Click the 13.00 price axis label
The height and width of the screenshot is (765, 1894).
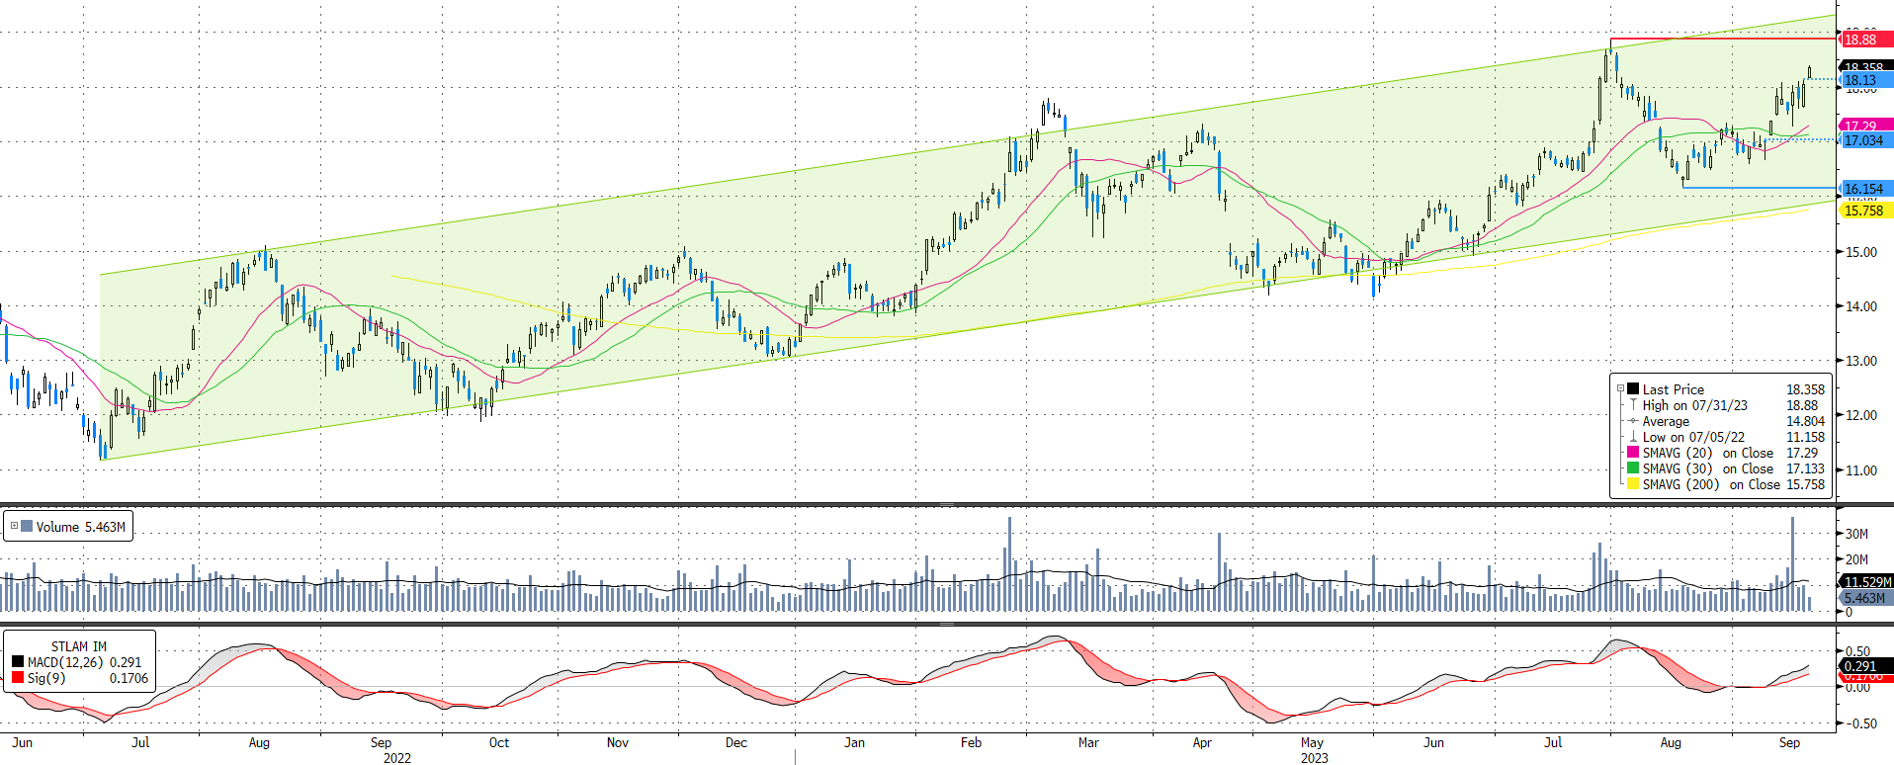pyautogui.click(x=1861, y=361)
